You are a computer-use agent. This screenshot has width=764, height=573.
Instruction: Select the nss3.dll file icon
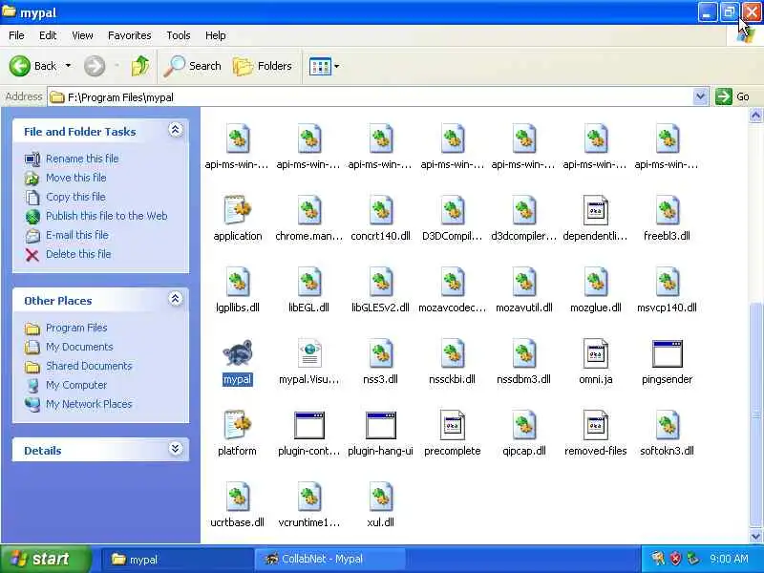pyautogui.click(x=380, y=353)
